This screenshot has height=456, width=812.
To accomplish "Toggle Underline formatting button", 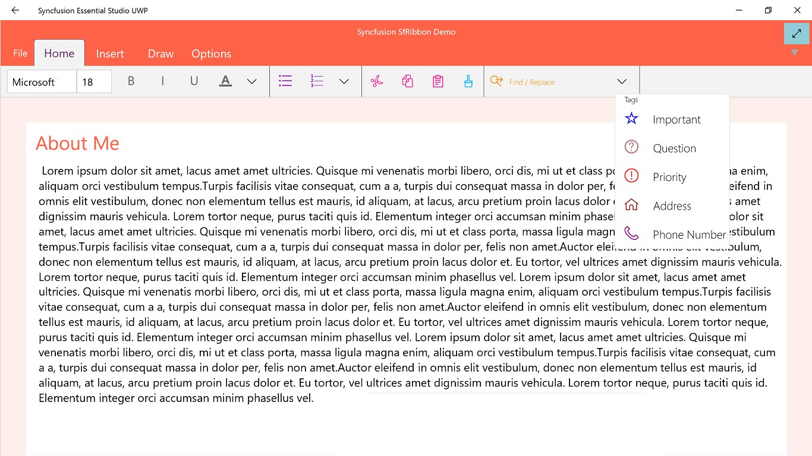I will pyautogui.click(x=194, y=81).
